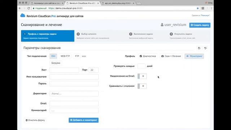Image resolution: width=231 pixels, height=130 pixels.
Task: Click the Revisium cloud logo icon
Action: point(23,16)
